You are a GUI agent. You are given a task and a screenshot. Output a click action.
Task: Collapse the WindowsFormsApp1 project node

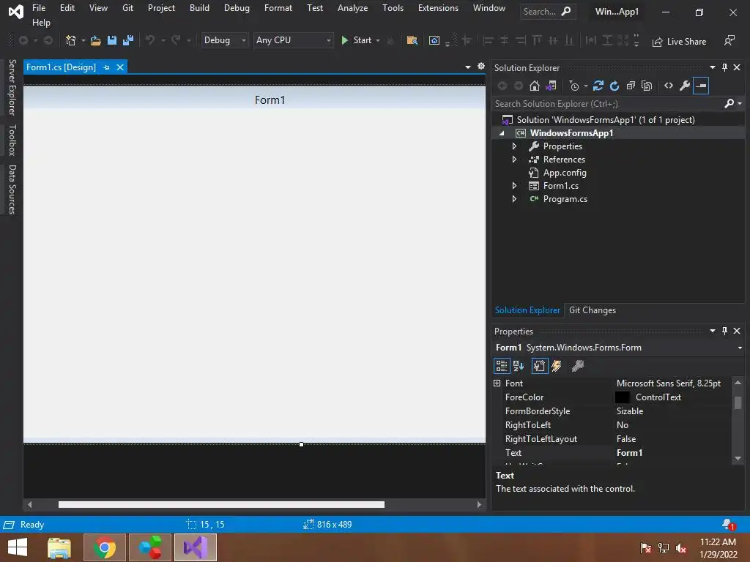point(502,133)
